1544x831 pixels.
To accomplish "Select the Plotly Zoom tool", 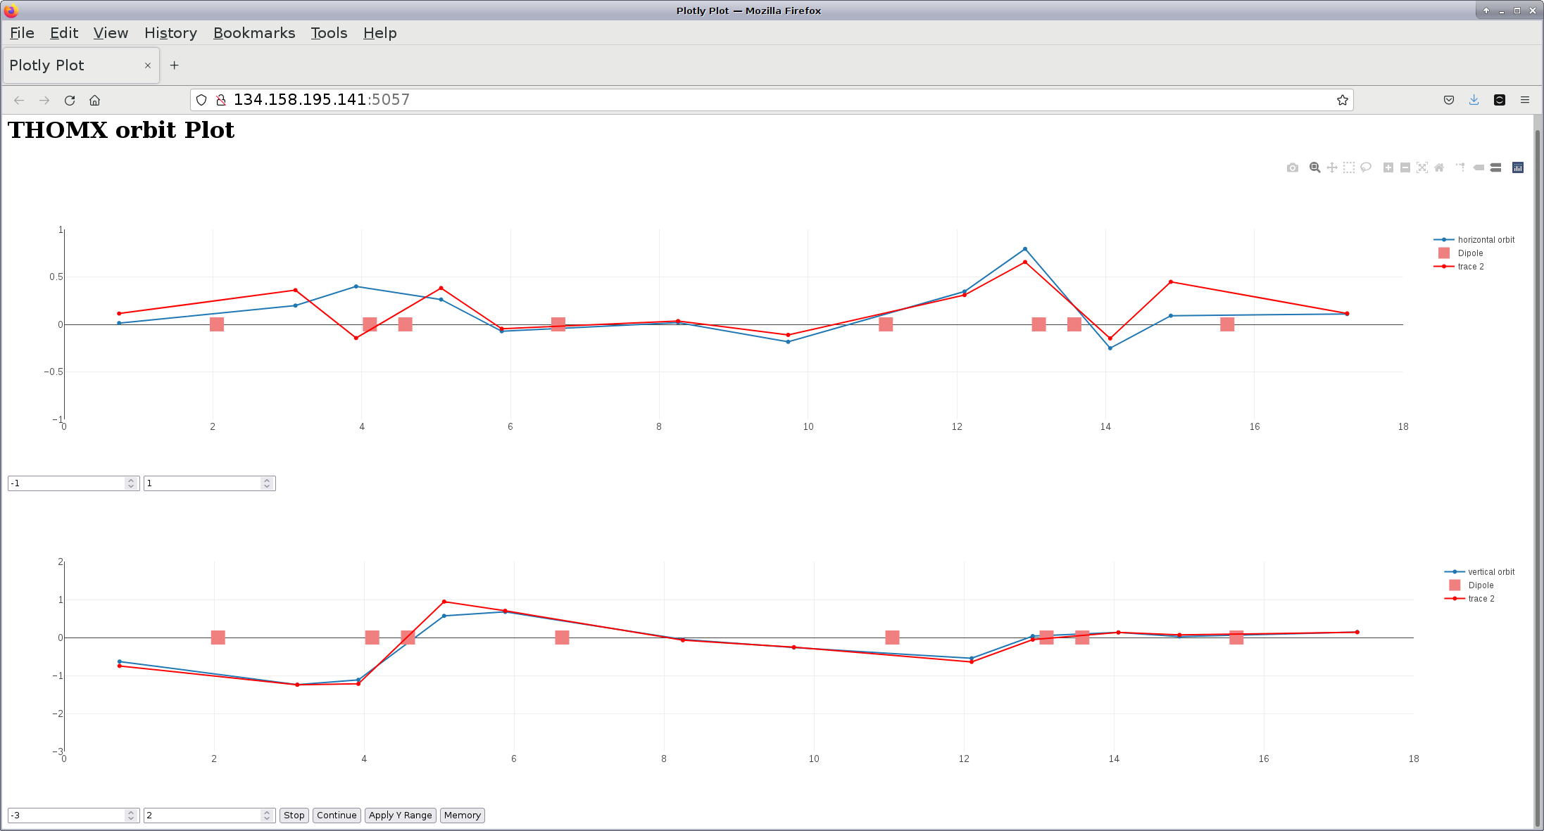I will [x=1314, y=167].
